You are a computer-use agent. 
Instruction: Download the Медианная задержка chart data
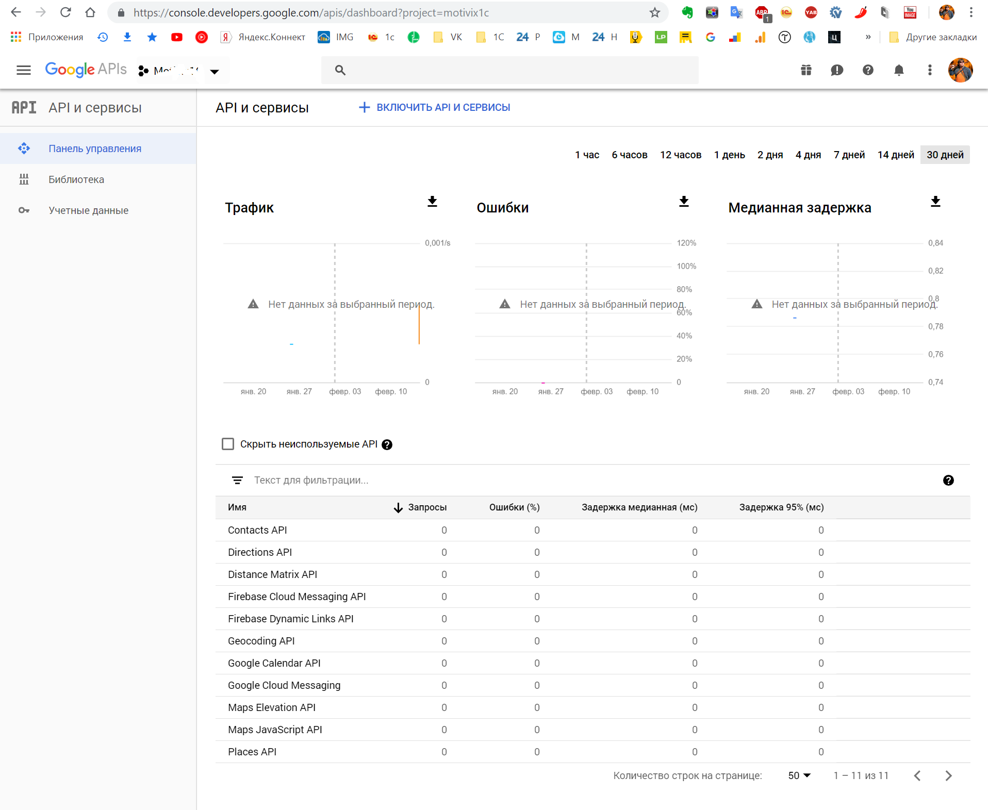pos(935,202)
